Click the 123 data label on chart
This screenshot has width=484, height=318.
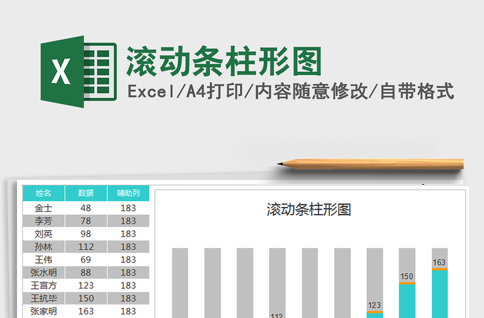374,305
